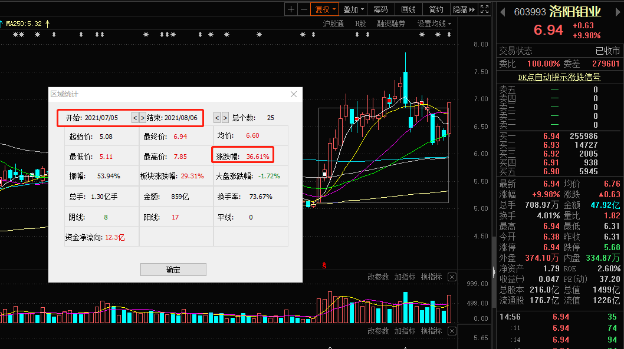Expand the 叠加 overlay dropdown
624x349 pixels.
pyautogui.click(x=354, y=9)
